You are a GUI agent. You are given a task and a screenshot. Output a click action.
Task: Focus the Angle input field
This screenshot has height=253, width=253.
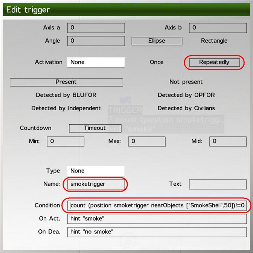coord(96,41)
